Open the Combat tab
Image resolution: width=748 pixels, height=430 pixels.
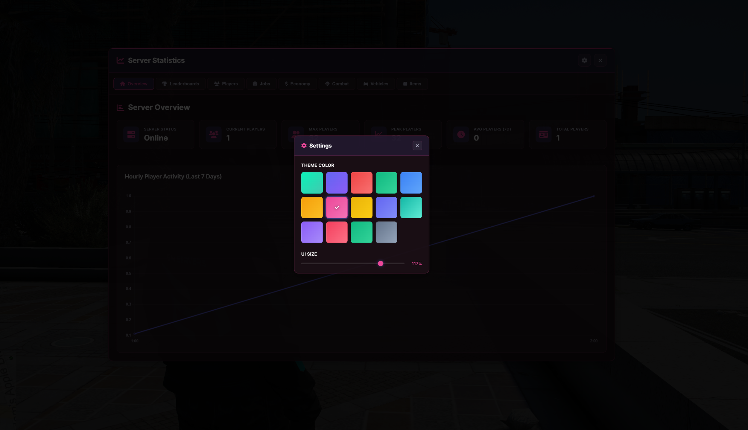tap(337, 84)
